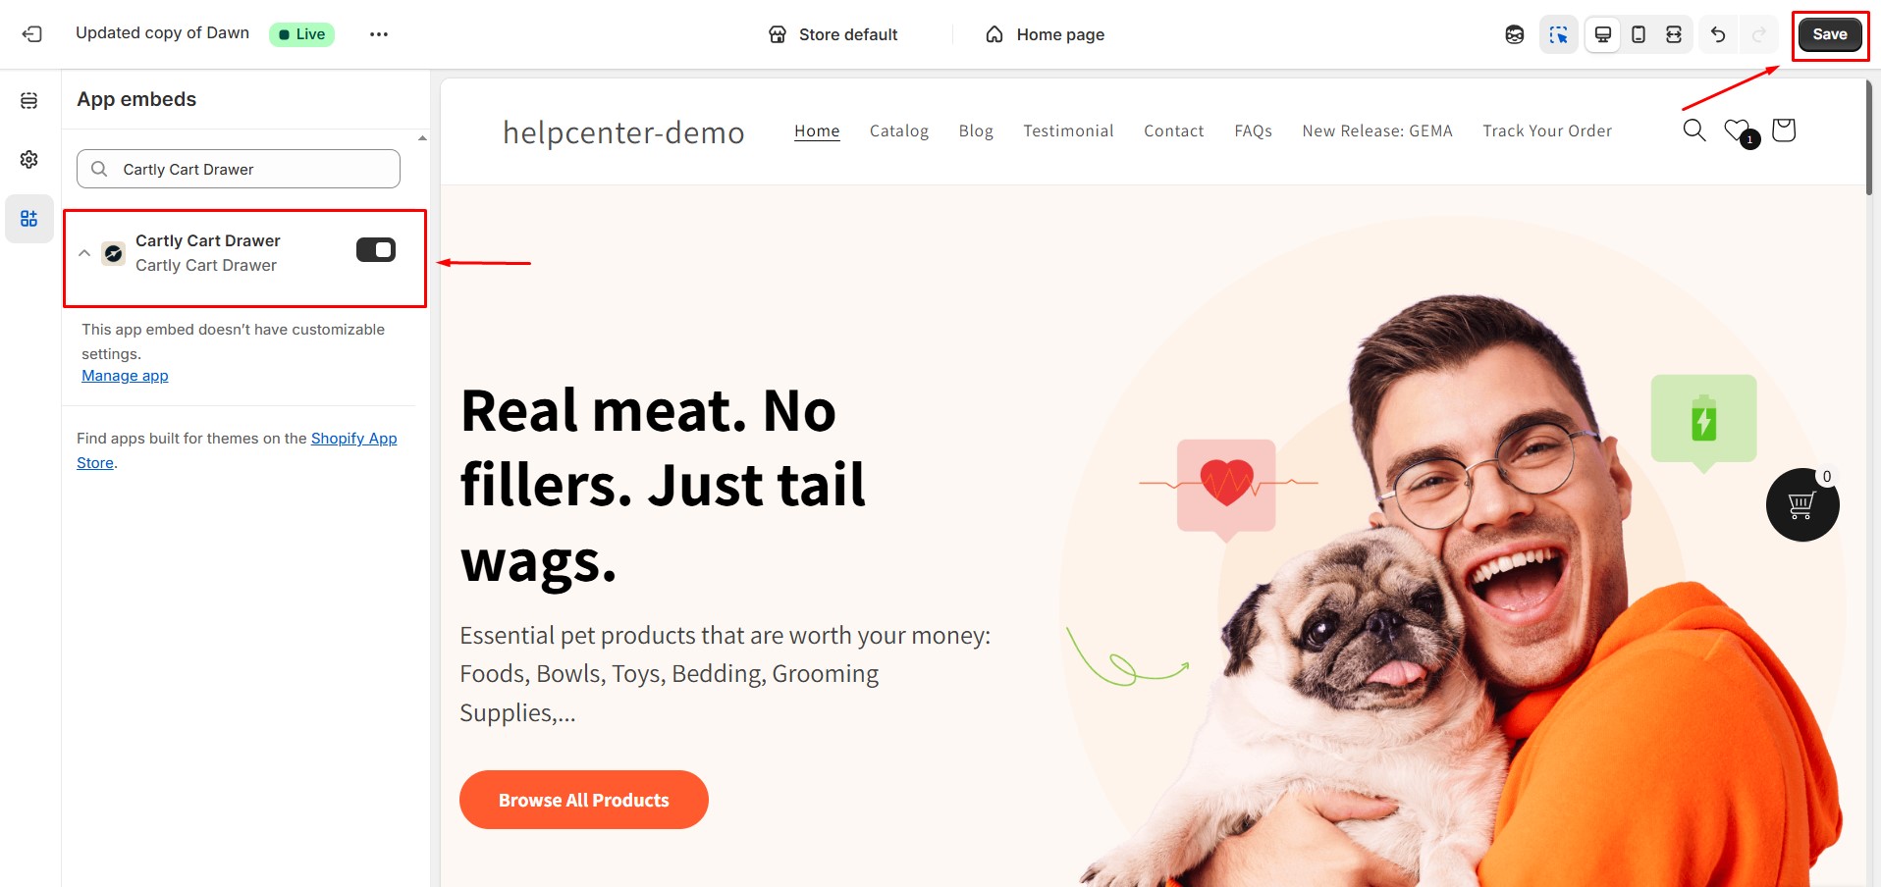Open the Sections panel icon in sidebar

click(x=29, y=100)
